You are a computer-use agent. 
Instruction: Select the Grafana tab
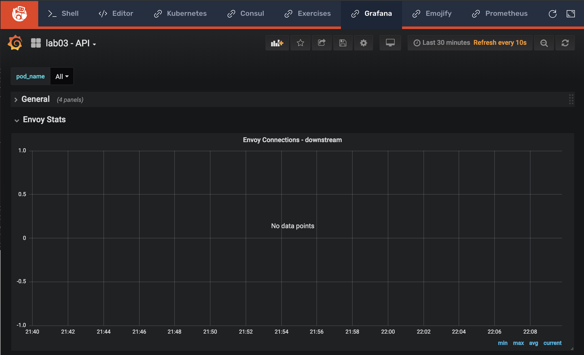pyautogui.click(x=371, y=13)
